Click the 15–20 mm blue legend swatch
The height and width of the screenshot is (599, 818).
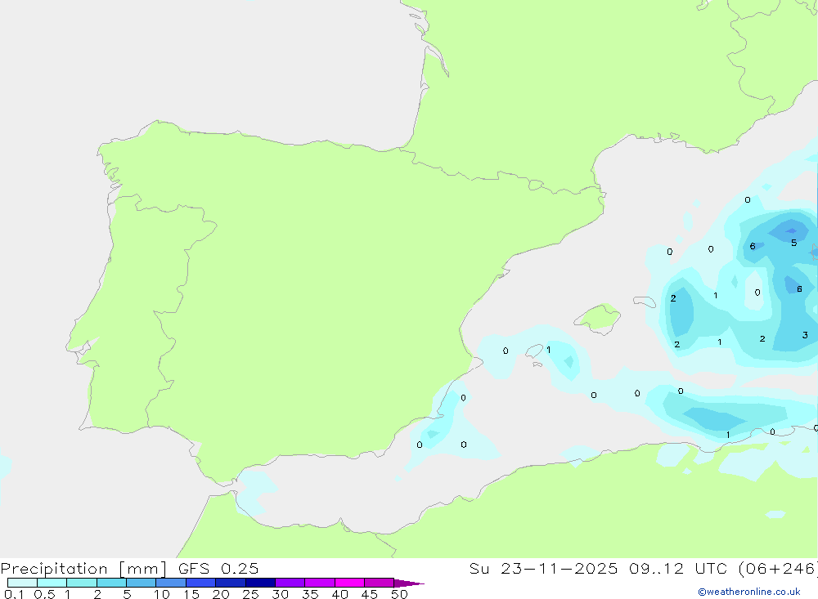[201, 583]
